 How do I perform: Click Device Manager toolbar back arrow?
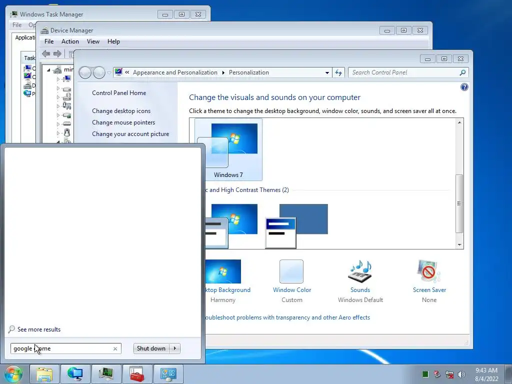point(46,54)
